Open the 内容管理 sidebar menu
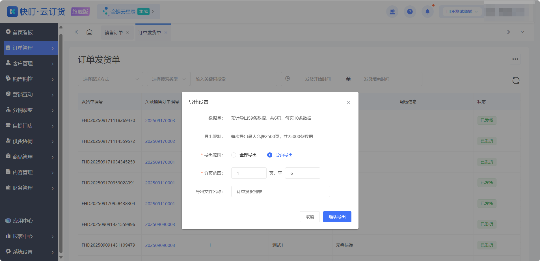Image resolution: width=540 pixels, height=261 pixels. [31, 172]
